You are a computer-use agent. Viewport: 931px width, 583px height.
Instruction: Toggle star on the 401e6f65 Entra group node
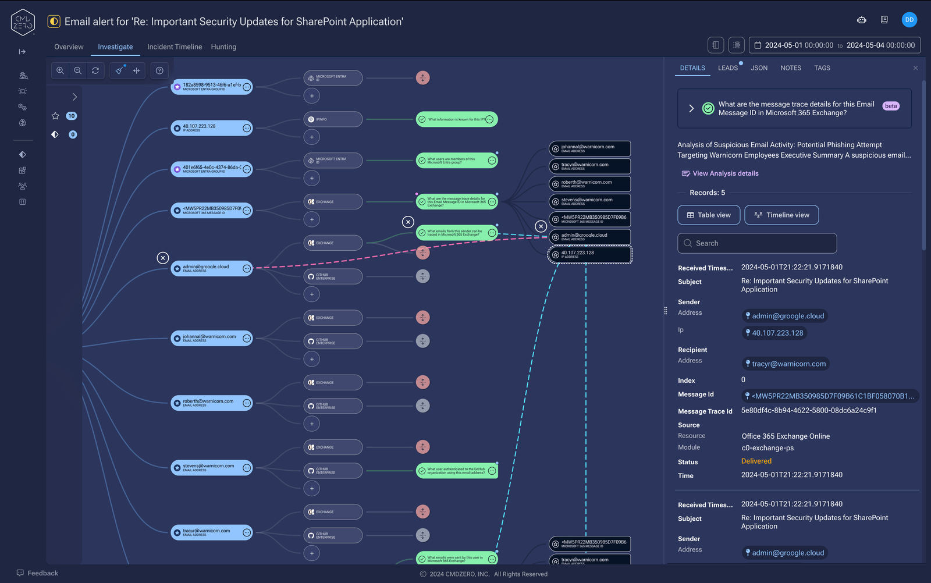pyautogui.click(x=177, y=169)
